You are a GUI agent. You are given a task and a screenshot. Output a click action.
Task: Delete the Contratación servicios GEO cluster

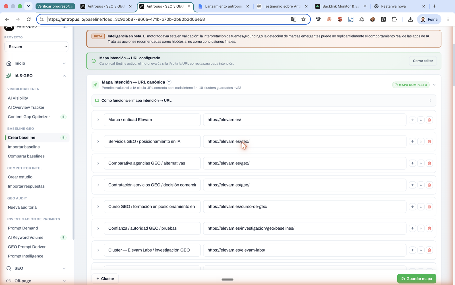[x=429, y=185]
